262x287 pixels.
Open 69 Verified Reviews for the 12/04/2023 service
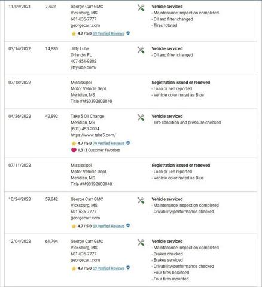point(108,268)
